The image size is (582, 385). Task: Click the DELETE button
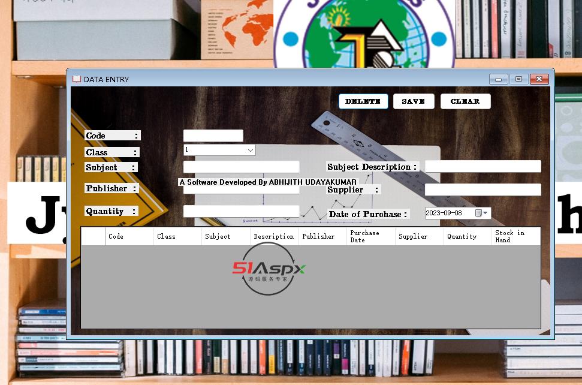363,101
